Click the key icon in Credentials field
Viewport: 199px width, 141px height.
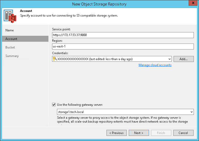(55, 59)
